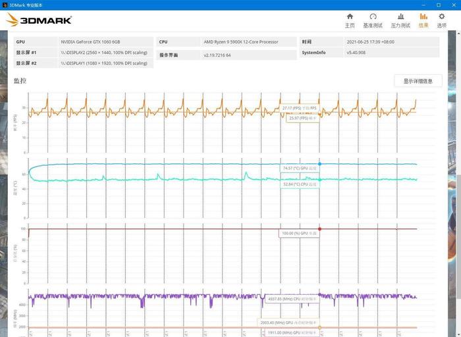Click the 3DMark logo
Screen dimensions: 461x337
point(39,20)
